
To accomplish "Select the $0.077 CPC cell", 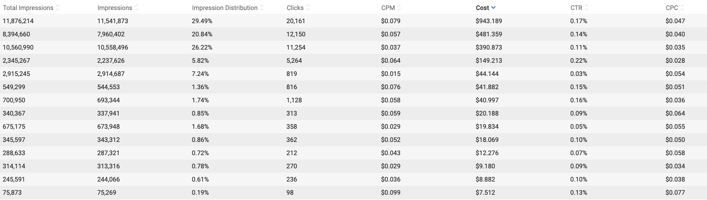I will [675, 193].
